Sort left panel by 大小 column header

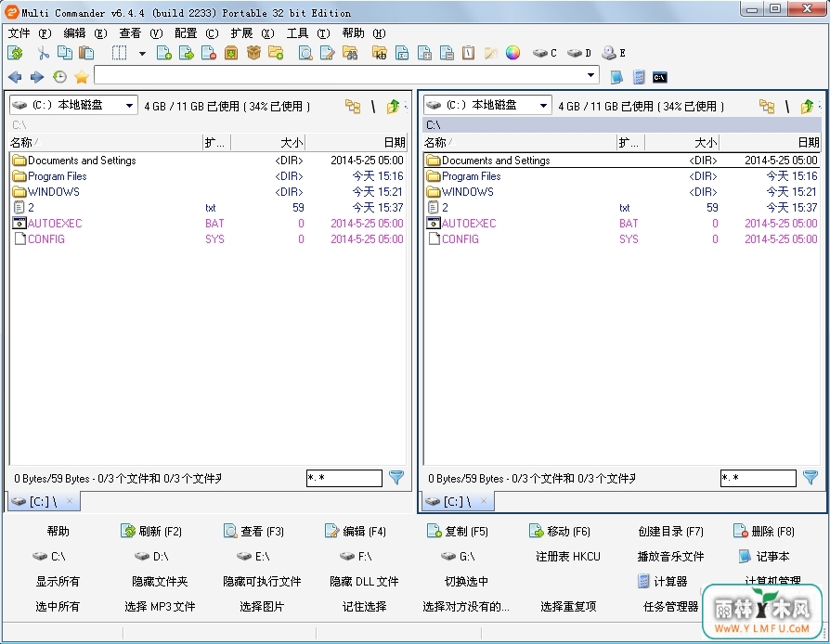(x=268, y=142)
